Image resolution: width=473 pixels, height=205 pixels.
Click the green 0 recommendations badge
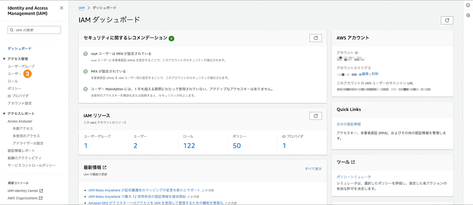[x=171, y=38]
